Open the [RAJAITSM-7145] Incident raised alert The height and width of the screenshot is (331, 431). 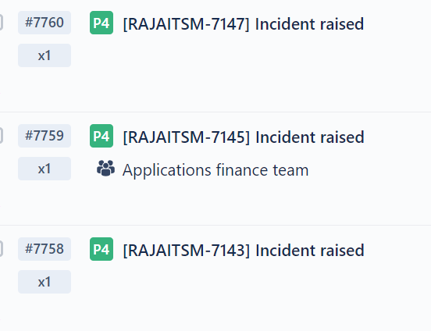click(244, 137)
